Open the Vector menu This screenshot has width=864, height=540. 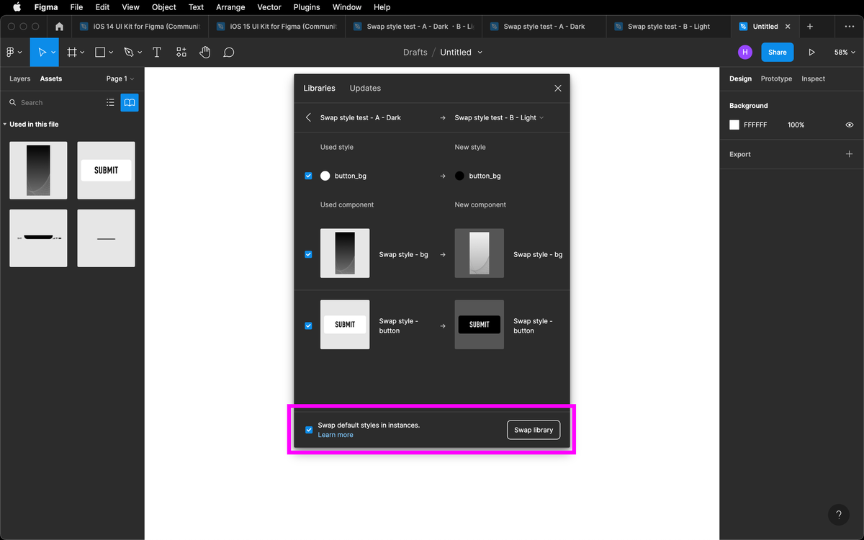(x=269, y=7)
